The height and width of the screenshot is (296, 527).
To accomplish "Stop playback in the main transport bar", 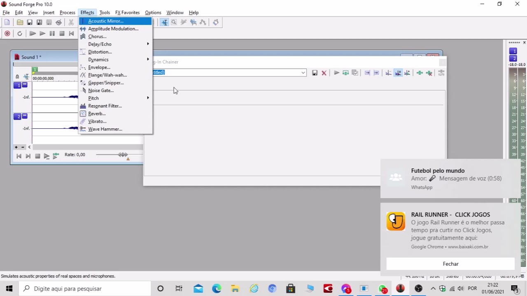I will 62,33.
